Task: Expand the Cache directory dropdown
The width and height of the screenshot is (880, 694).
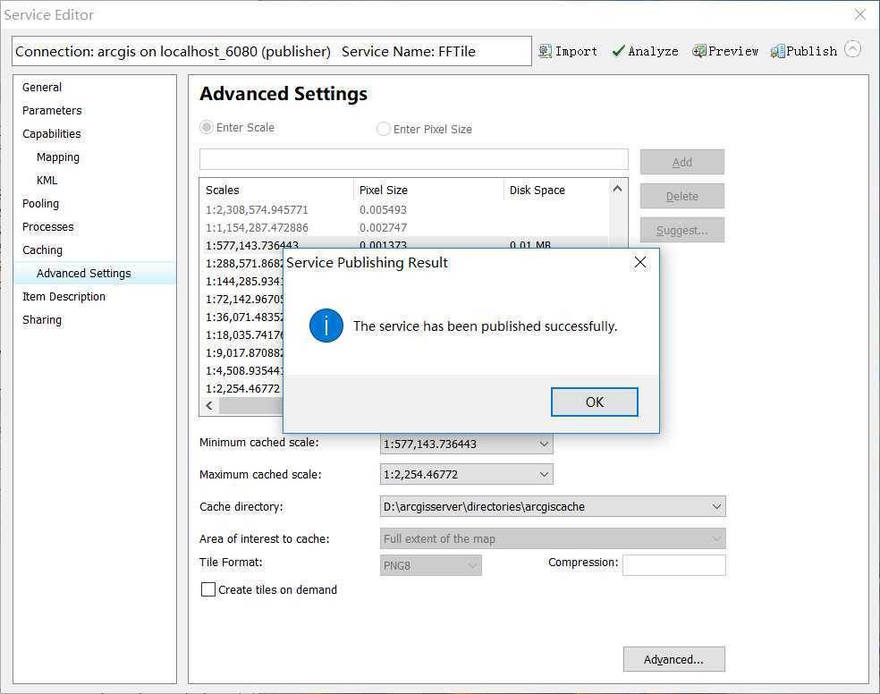Action: click(553, 506)
